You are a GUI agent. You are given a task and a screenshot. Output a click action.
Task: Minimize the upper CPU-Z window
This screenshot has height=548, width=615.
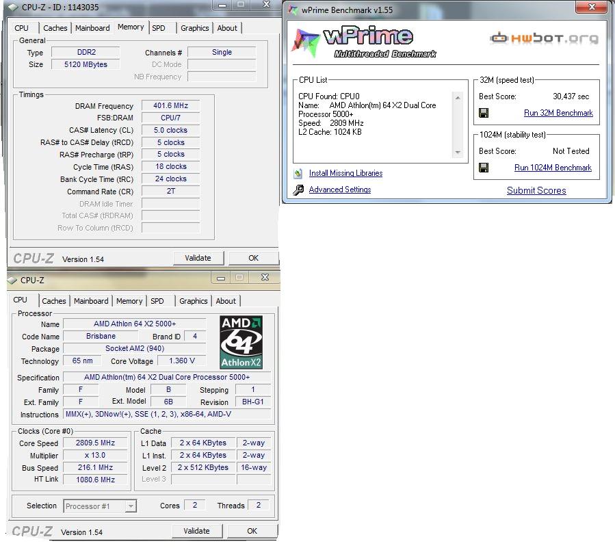(222, 5)
